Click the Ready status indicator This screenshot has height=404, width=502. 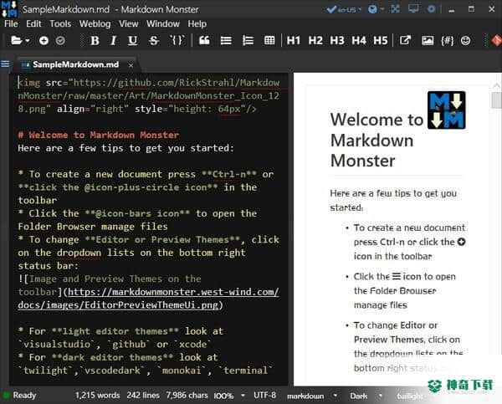click(19, 396)
